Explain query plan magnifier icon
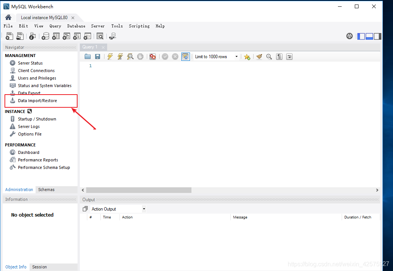 [130, 57]
